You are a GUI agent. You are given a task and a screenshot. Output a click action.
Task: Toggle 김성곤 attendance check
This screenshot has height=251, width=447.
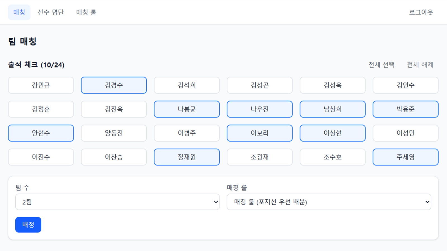click(260, 85)
